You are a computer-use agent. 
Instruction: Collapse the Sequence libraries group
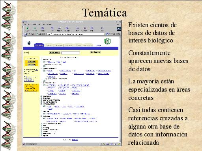41,68
